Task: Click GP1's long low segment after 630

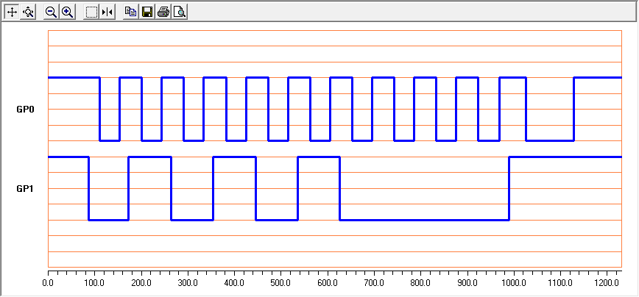Action: coord(424,220)
